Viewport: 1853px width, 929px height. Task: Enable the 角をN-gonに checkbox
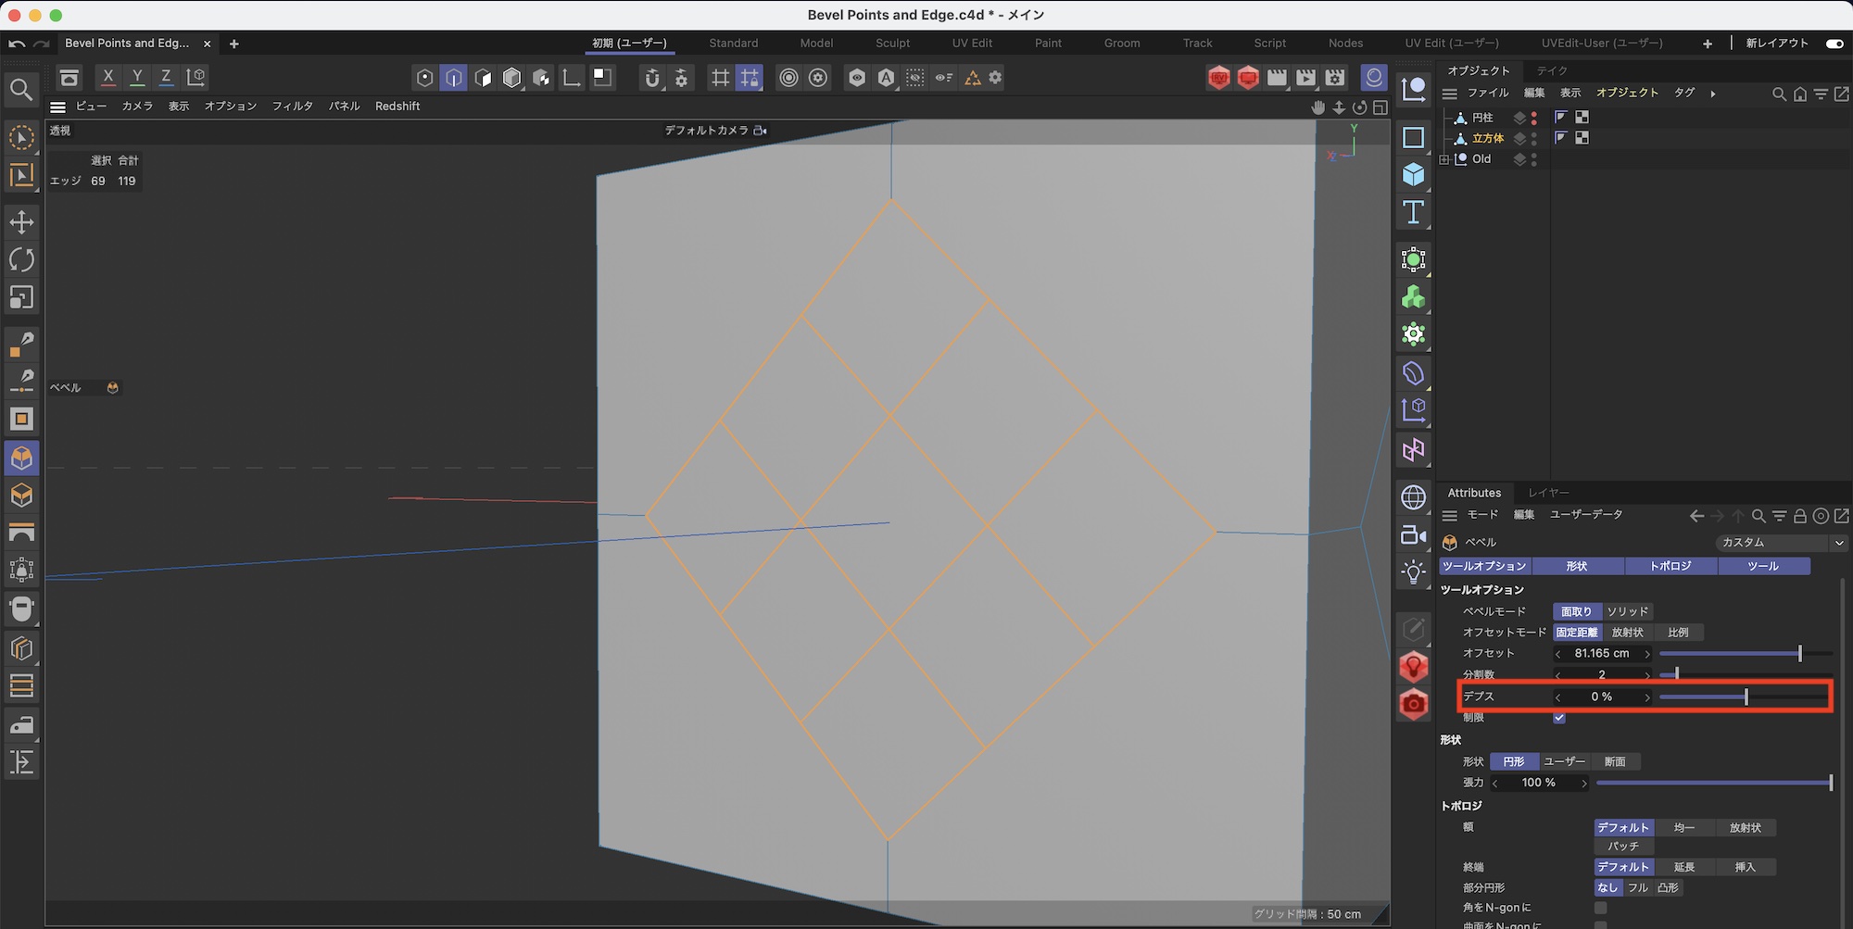pyautogui.click(x=1600, y=908)
